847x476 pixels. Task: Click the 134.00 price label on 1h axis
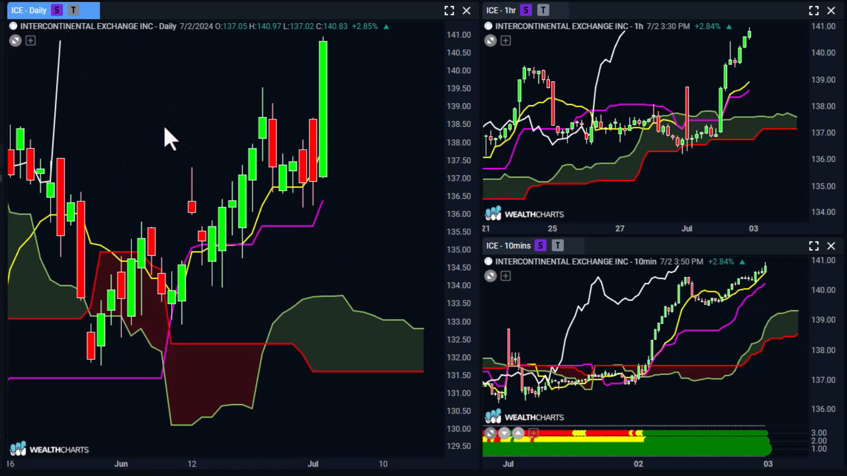(x=823, y=212)
